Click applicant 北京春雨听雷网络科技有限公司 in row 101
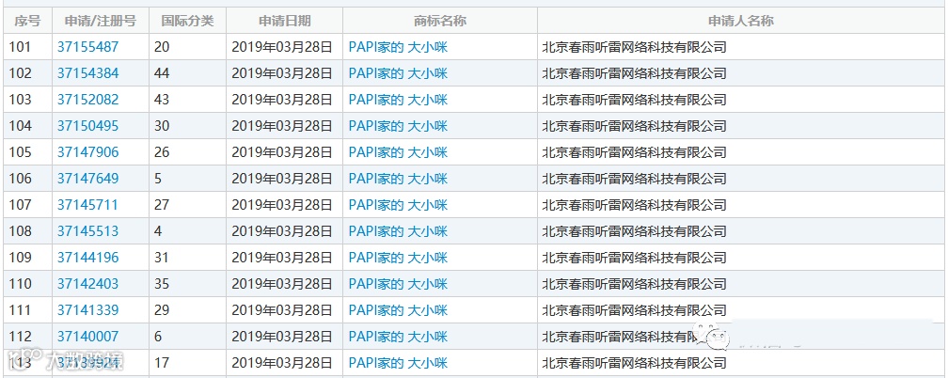 pos(634,47)
